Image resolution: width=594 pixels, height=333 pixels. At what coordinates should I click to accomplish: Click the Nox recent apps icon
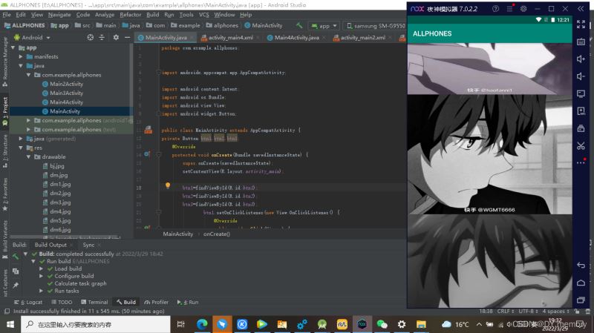(581, 300)
